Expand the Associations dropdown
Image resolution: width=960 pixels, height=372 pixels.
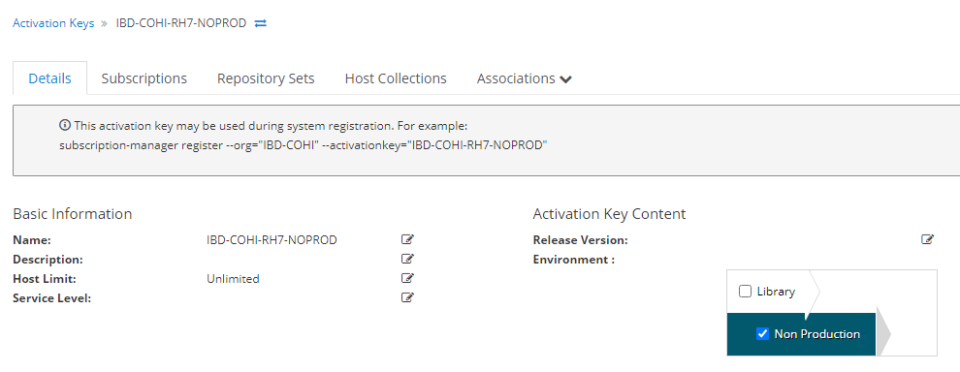(524, 78)
